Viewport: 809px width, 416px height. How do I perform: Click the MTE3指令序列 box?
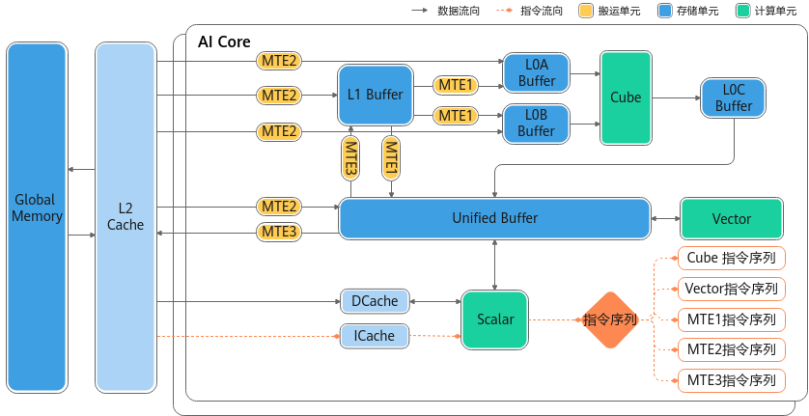coord(731,379)
